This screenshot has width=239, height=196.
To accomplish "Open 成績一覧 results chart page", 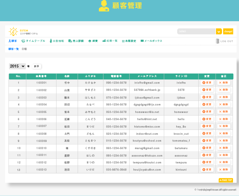I will coord(110,41).
